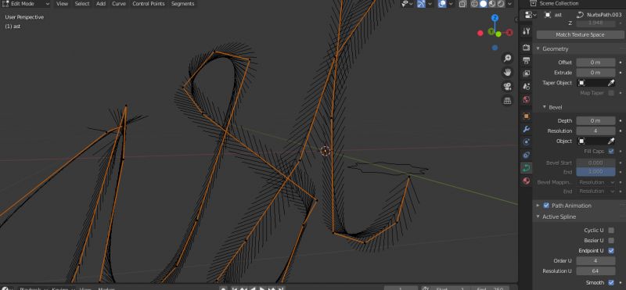Open the Control Points menu
626x290 pixels.
(149, 4)
